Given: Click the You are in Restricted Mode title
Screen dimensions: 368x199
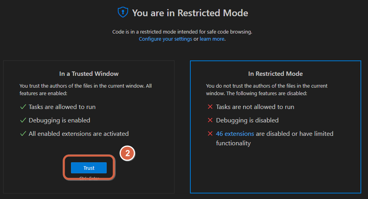Looking at the screenshot, I should pos(190,13).
